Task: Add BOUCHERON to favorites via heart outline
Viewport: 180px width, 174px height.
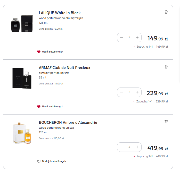Action: coord(39,161)
